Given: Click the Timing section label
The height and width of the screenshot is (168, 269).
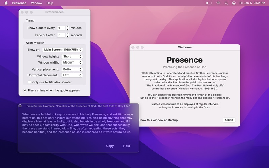Looking at the screenshot, I should pyautogui.click(x=30, y=20).
